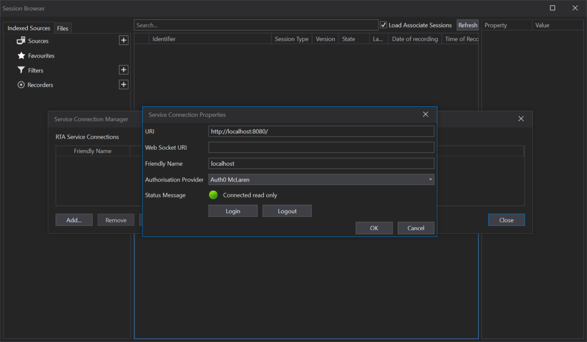This screenshot has width=587, height=342.
Task: Edit the URI text field
Action: click(321, 131)
